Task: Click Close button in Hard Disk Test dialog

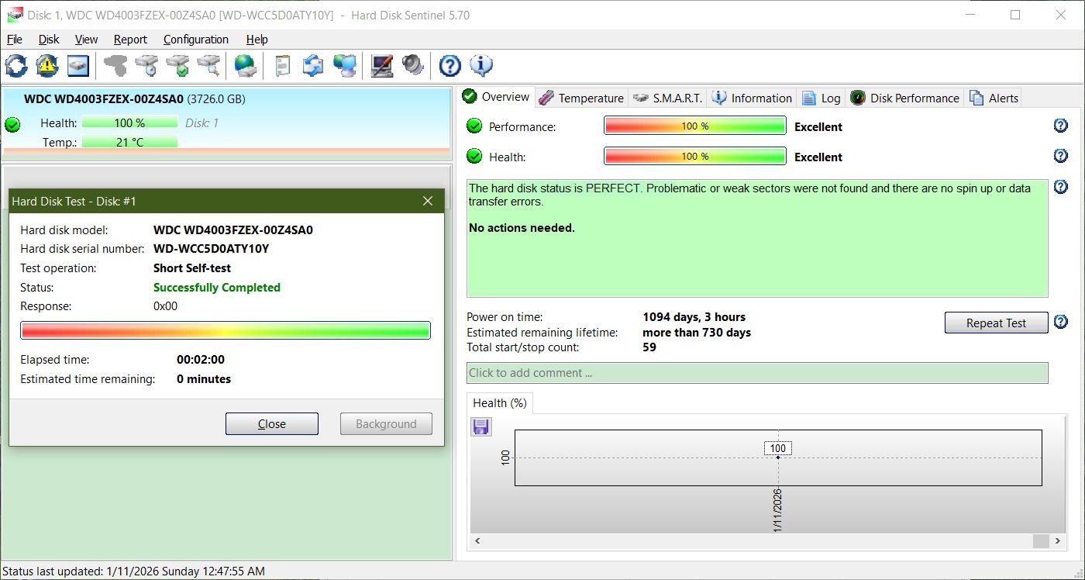Action: 272,424
